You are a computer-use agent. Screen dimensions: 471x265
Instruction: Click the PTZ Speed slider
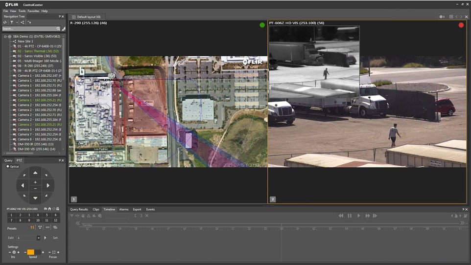pos(32,252)
